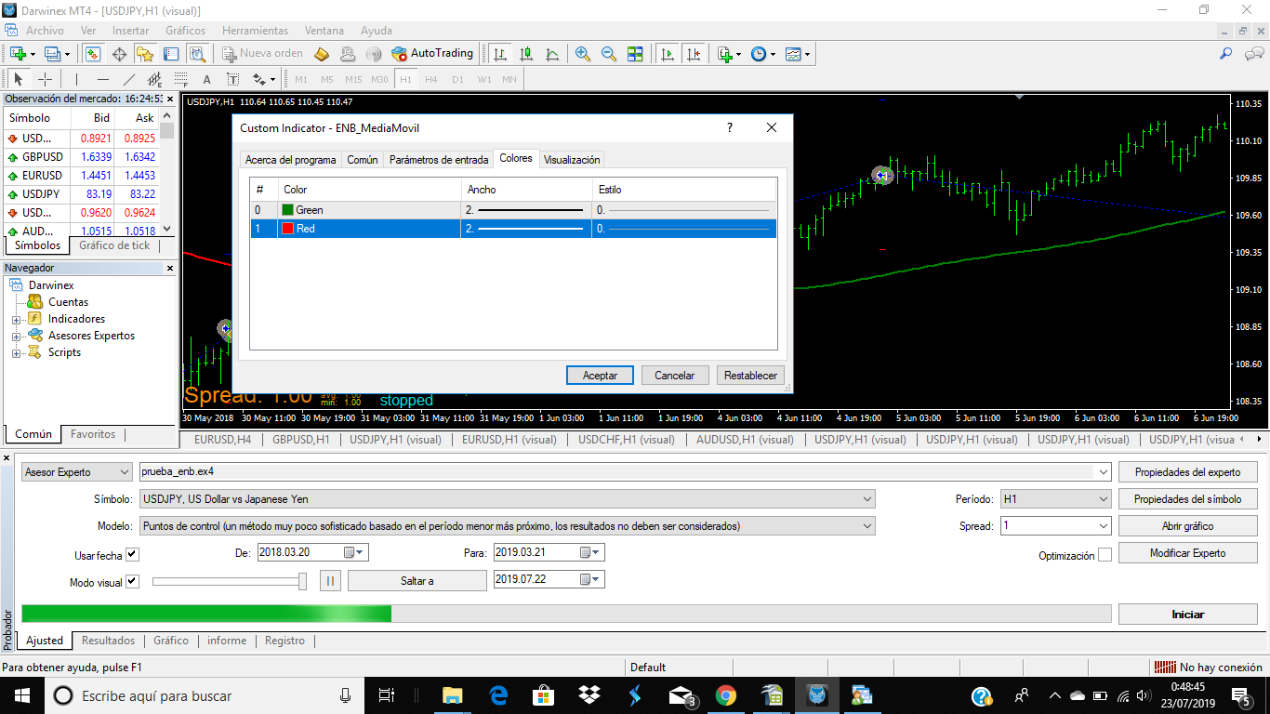Click the zoom out magnifier icon

(x=609, y=54)
